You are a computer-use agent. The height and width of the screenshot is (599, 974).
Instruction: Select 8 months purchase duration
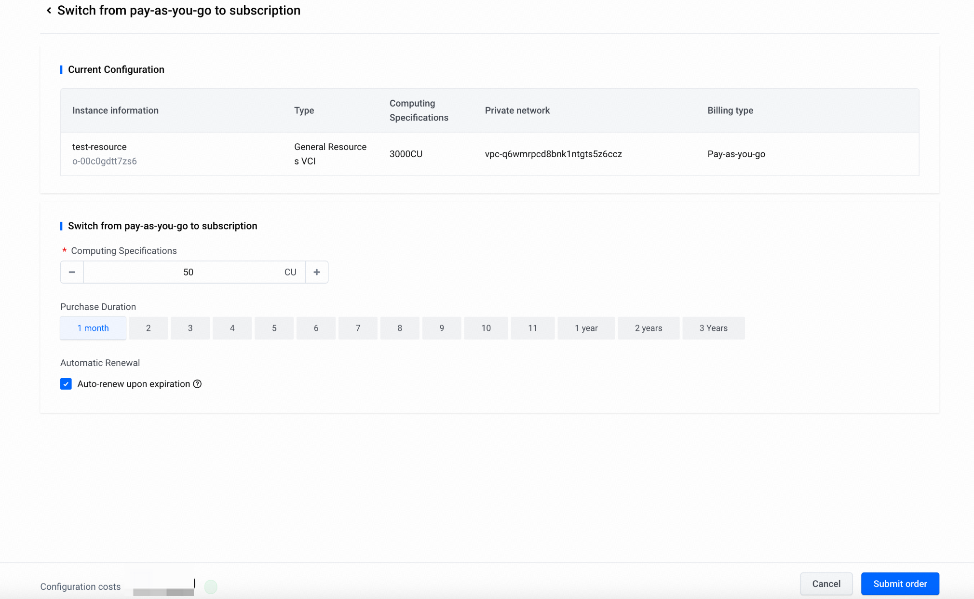tap(400, 328)
